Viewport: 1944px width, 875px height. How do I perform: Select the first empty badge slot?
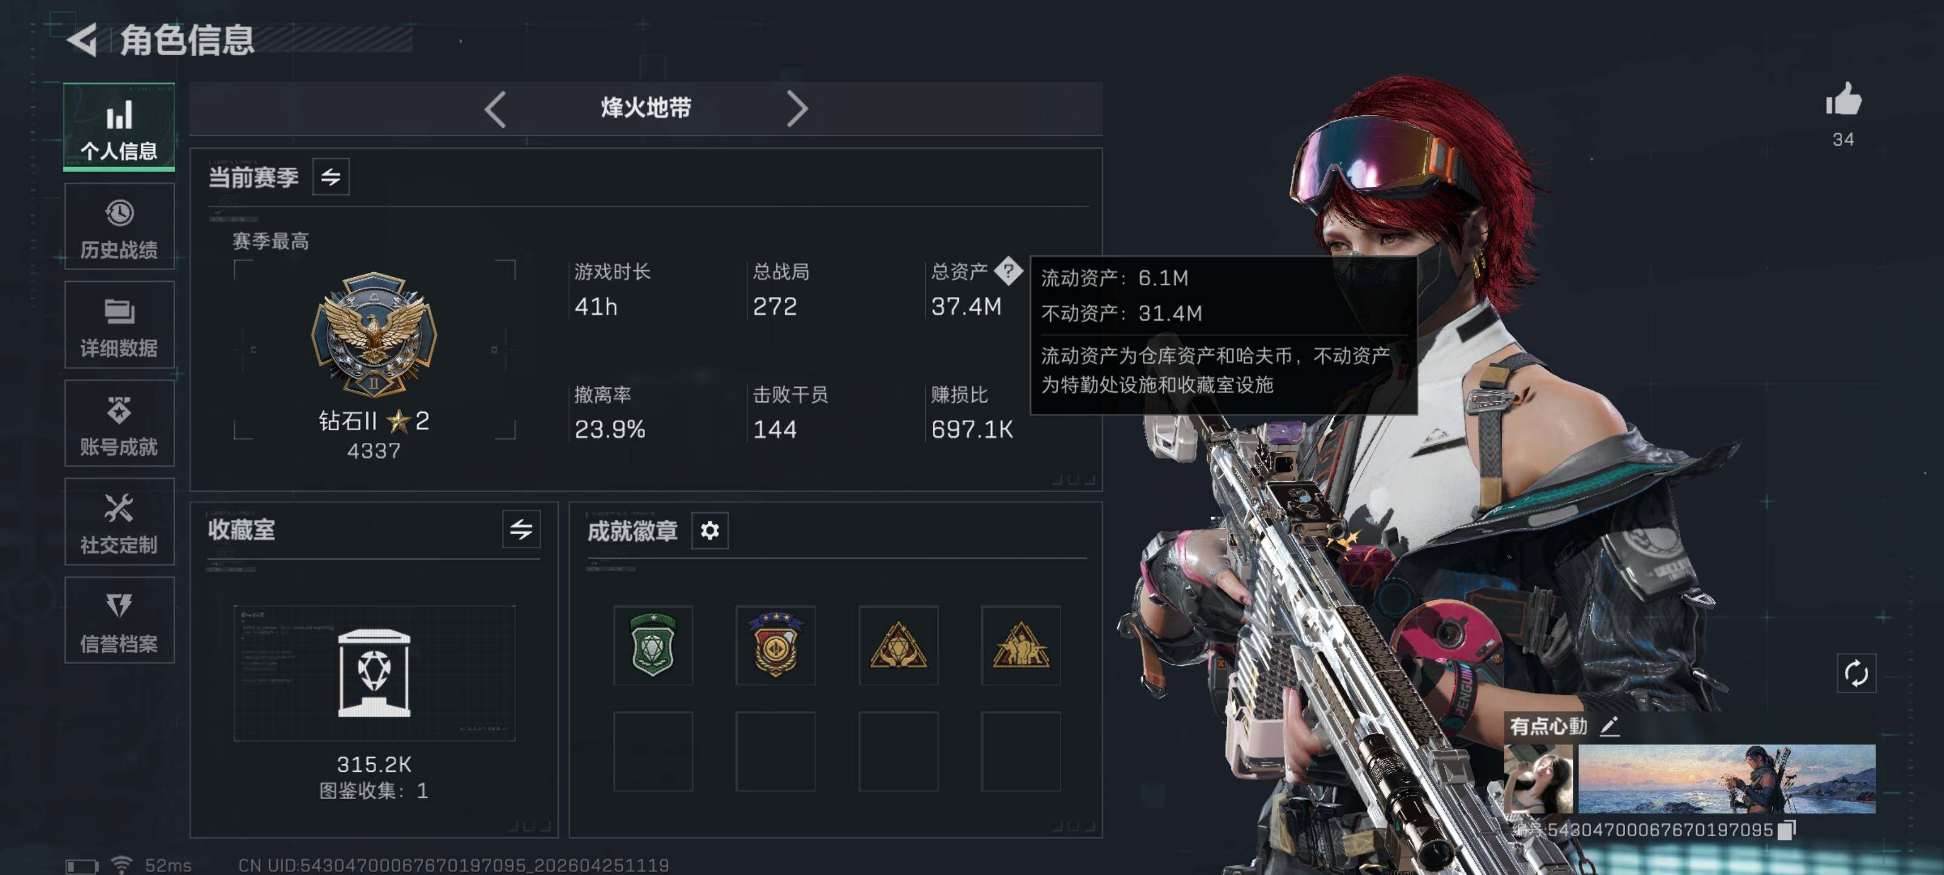(653, 751)
